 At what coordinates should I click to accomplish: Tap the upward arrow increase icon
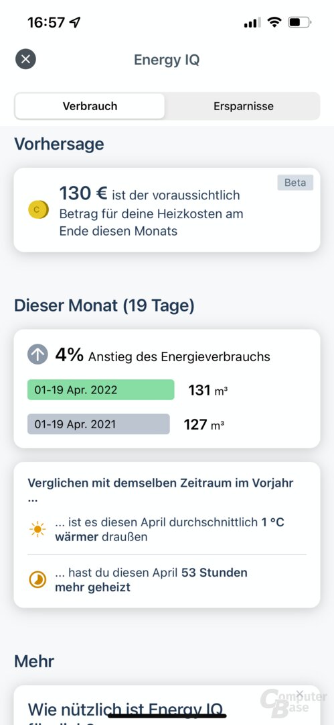pos(37,355)
